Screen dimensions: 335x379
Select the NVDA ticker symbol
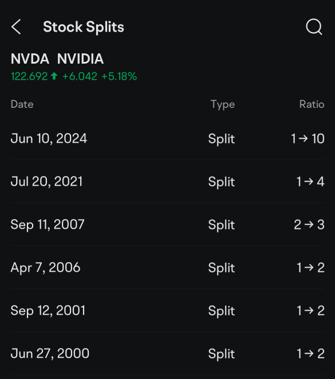pos(30,58)
